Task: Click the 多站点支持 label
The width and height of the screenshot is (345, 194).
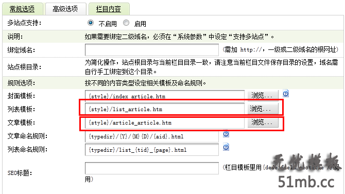Action: (24, 23)
